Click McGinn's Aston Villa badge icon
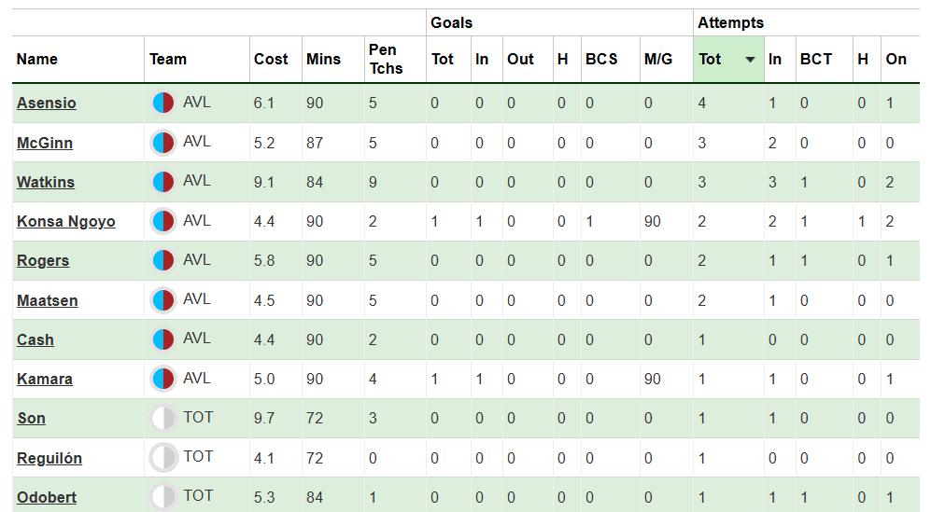931x512 pixels. point(163,143)
